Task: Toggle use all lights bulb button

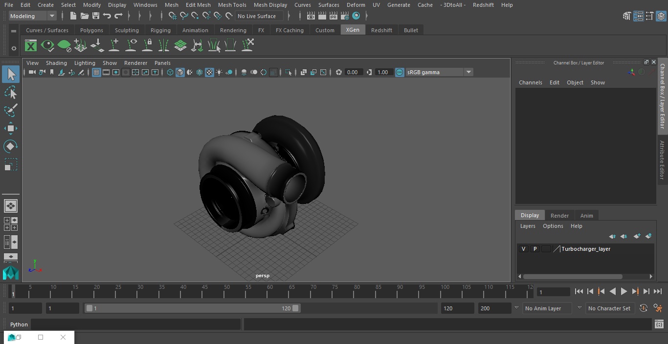Action: coord(219,72)
